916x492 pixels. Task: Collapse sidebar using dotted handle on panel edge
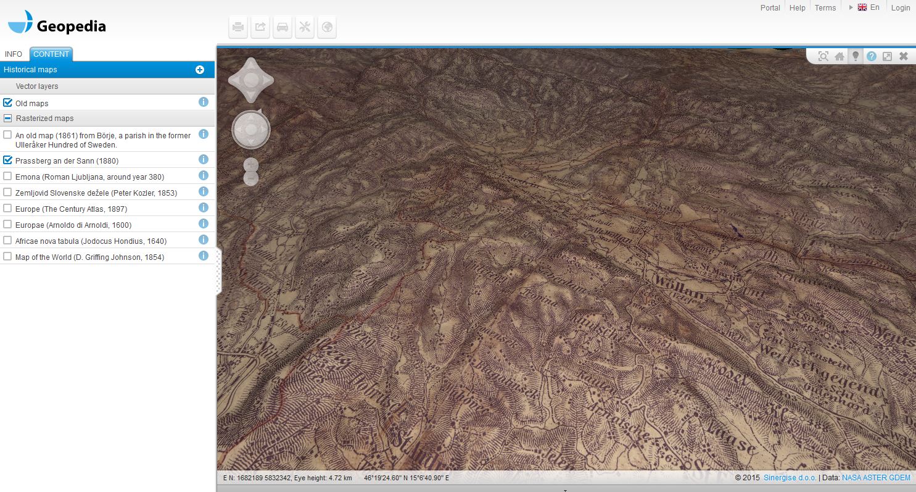pyautogui.click(x=218, y=271)
